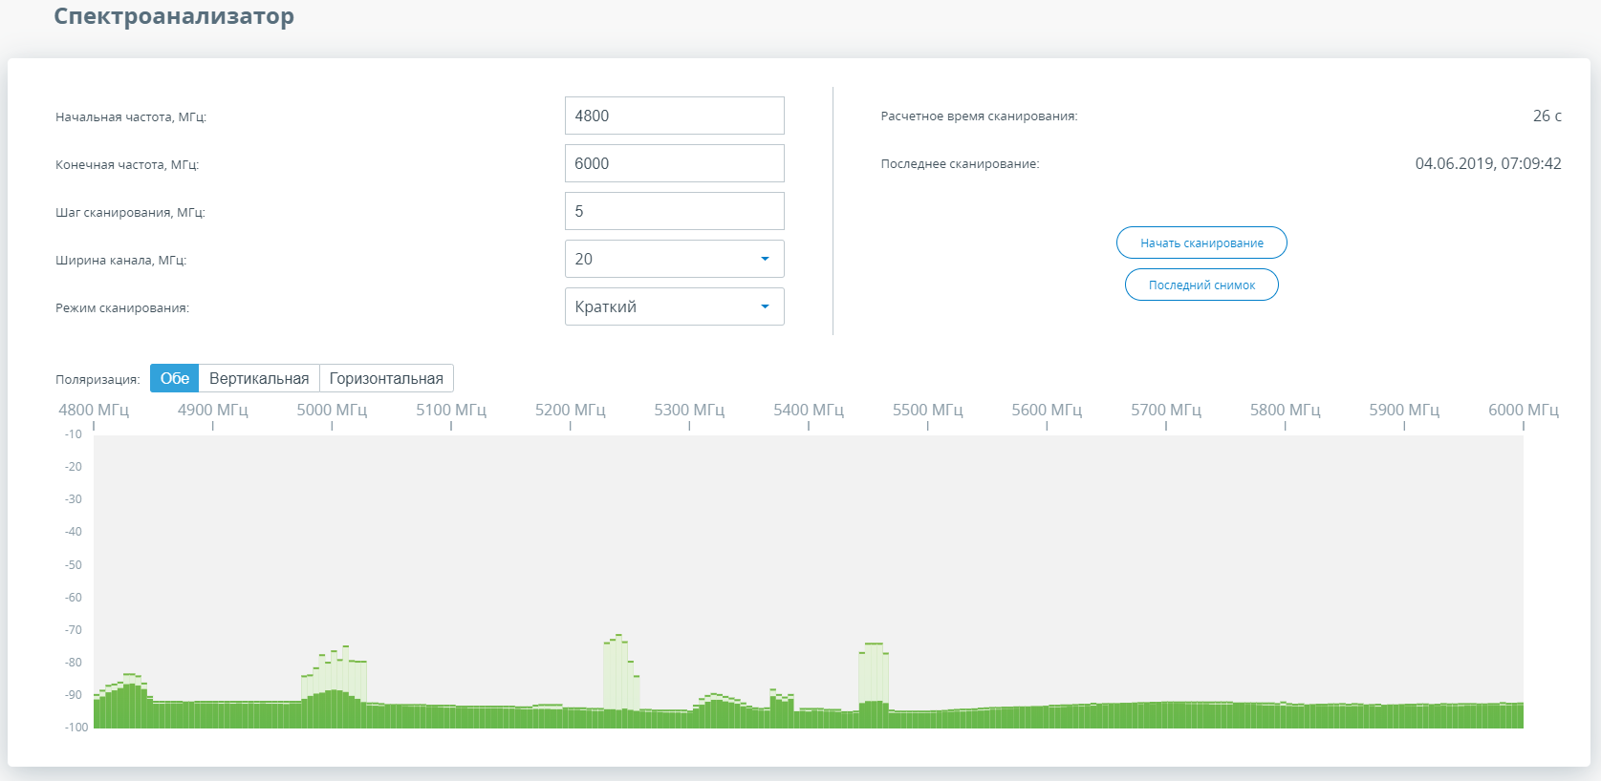Click the 5900 МГц axis label

[1404, 410]
